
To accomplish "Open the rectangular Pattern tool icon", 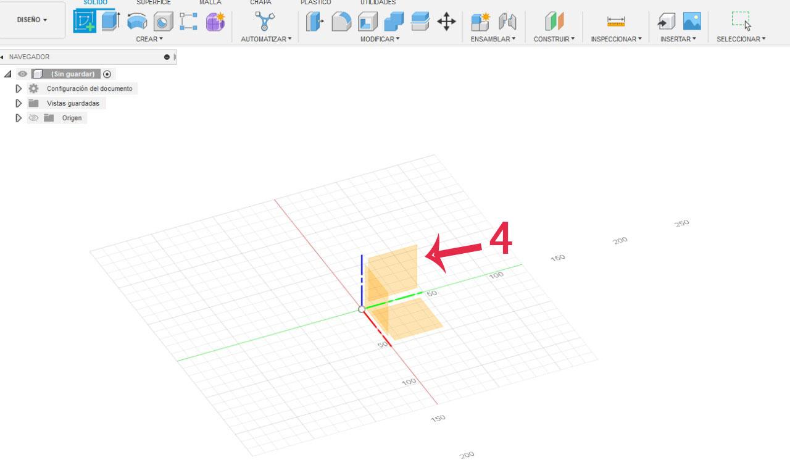I will [189, 22].
